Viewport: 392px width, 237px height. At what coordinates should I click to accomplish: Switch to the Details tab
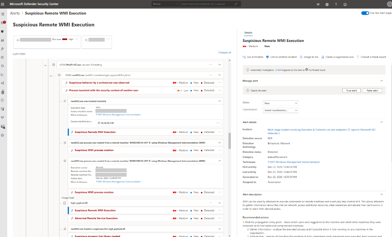click(248, 33)
